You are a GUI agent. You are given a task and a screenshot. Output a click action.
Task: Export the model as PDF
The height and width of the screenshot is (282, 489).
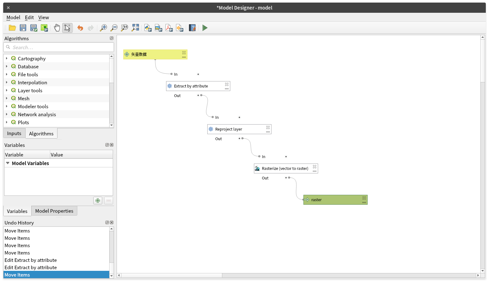point(169,28)
